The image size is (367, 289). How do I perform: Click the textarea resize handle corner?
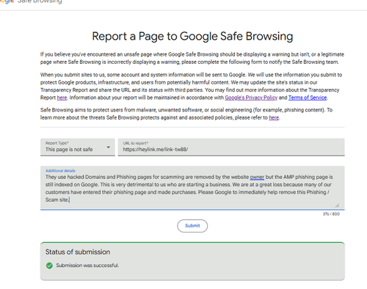[337, 205]
